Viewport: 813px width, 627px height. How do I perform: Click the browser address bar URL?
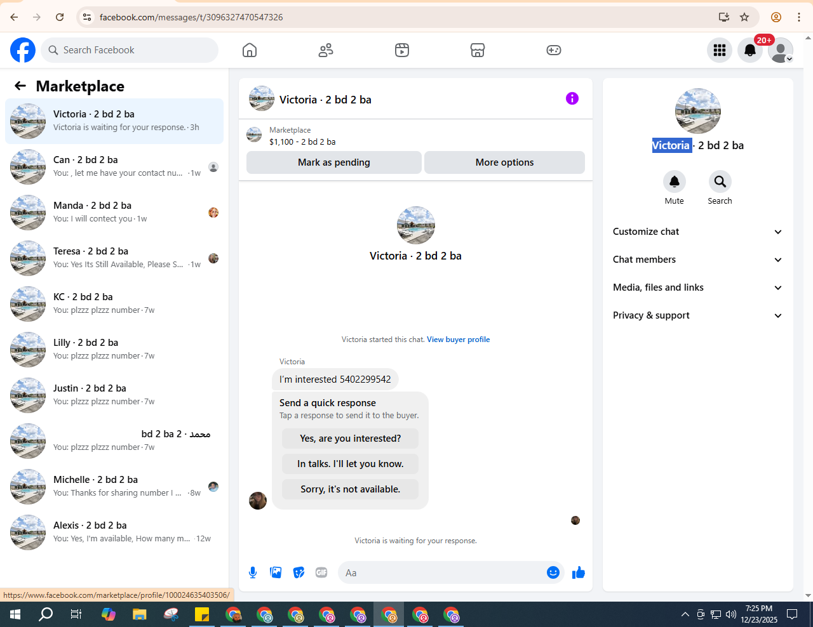point(191,17)
